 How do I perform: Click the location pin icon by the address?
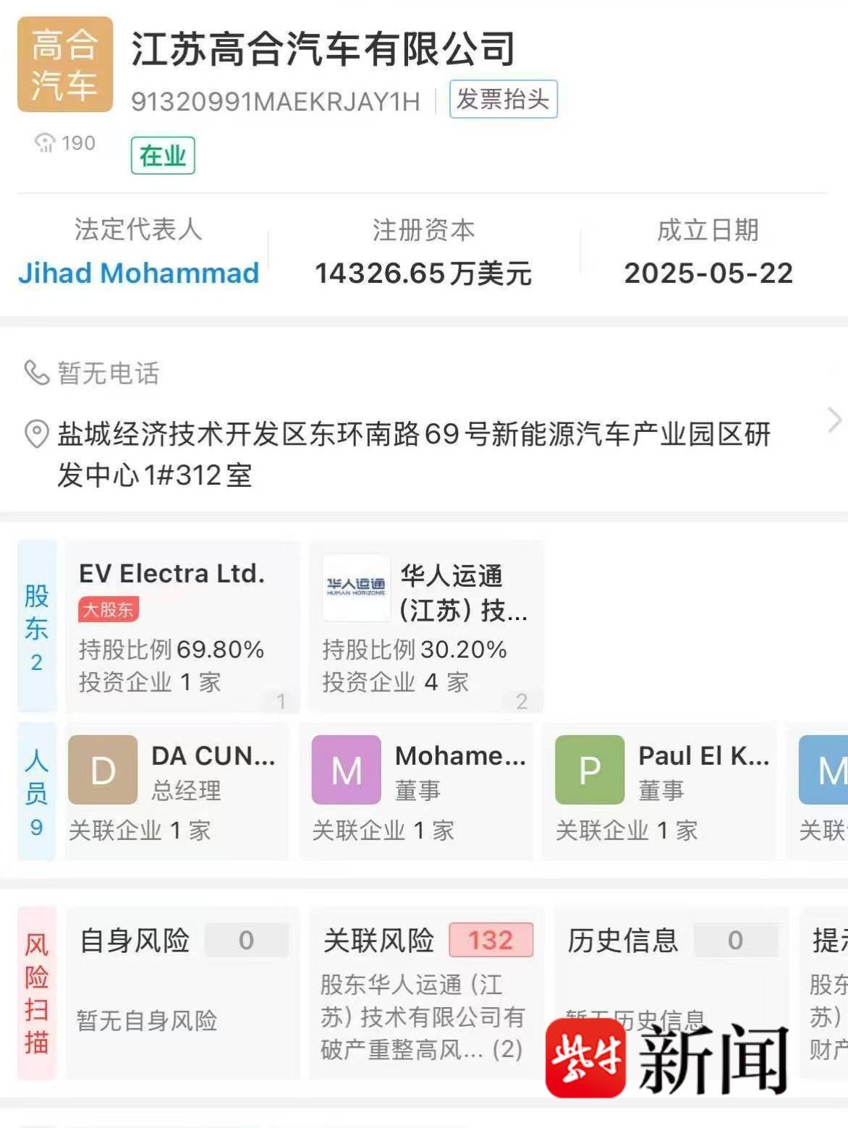point(36,434)
